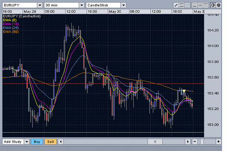Click the Buy button
Screen dimensions: 227x151
[37, 142]
